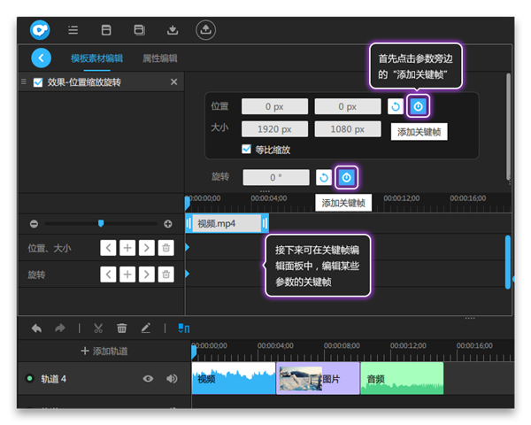Close the 效果-位置缩放旋转 effect row
Image resolution: width=531 pixels, height=425 pixels.
174,82
